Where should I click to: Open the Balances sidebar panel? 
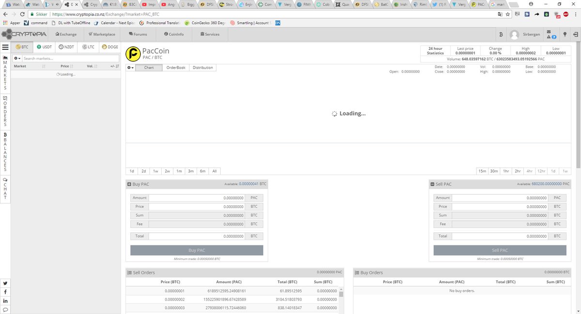tap(5, 152)
